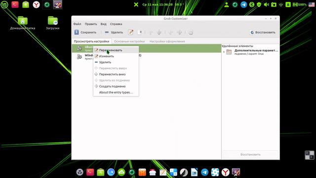The image size is (316, 178).
Task: Choose Изменить in context menu
Action: [116, 56]
